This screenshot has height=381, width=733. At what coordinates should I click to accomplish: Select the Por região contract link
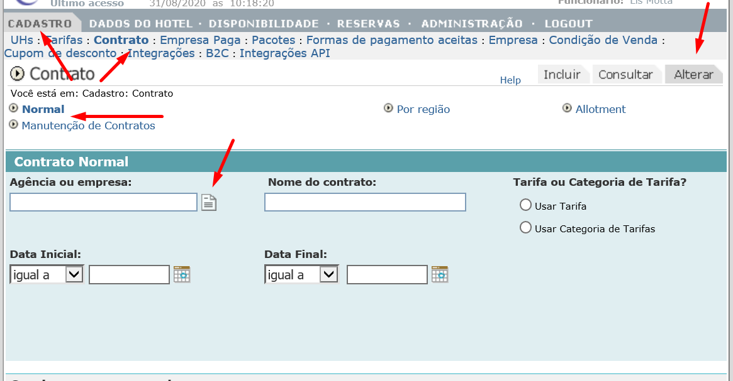(423, 109)
